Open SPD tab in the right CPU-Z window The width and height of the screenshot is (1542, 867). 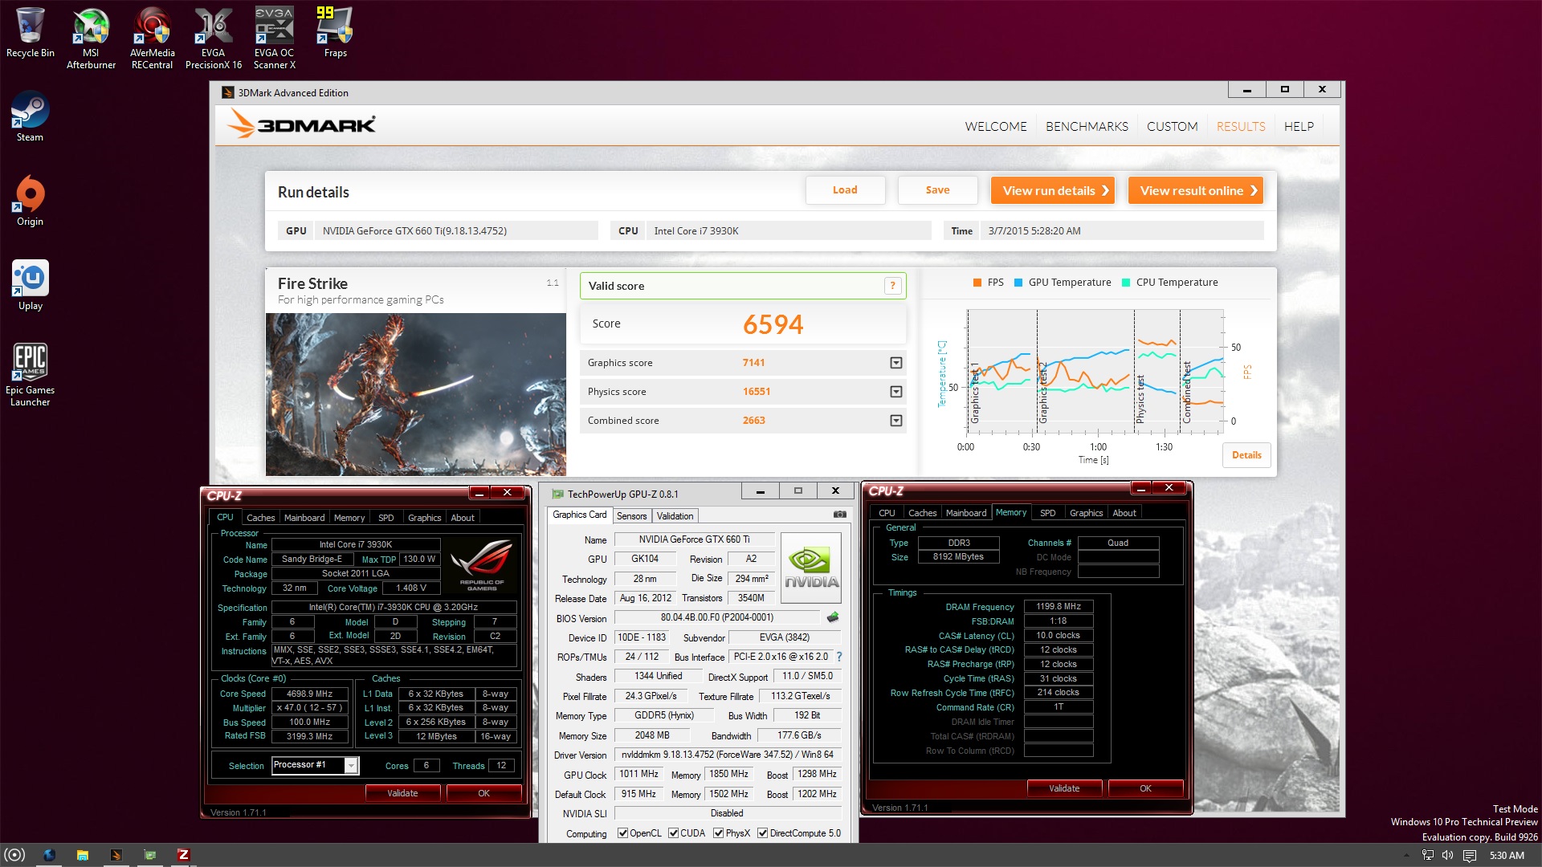coord(1047,513)
